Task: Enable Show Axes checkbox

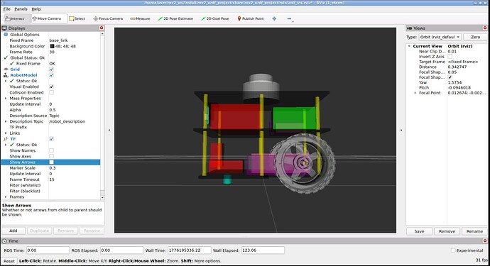Action: (52, 156)
